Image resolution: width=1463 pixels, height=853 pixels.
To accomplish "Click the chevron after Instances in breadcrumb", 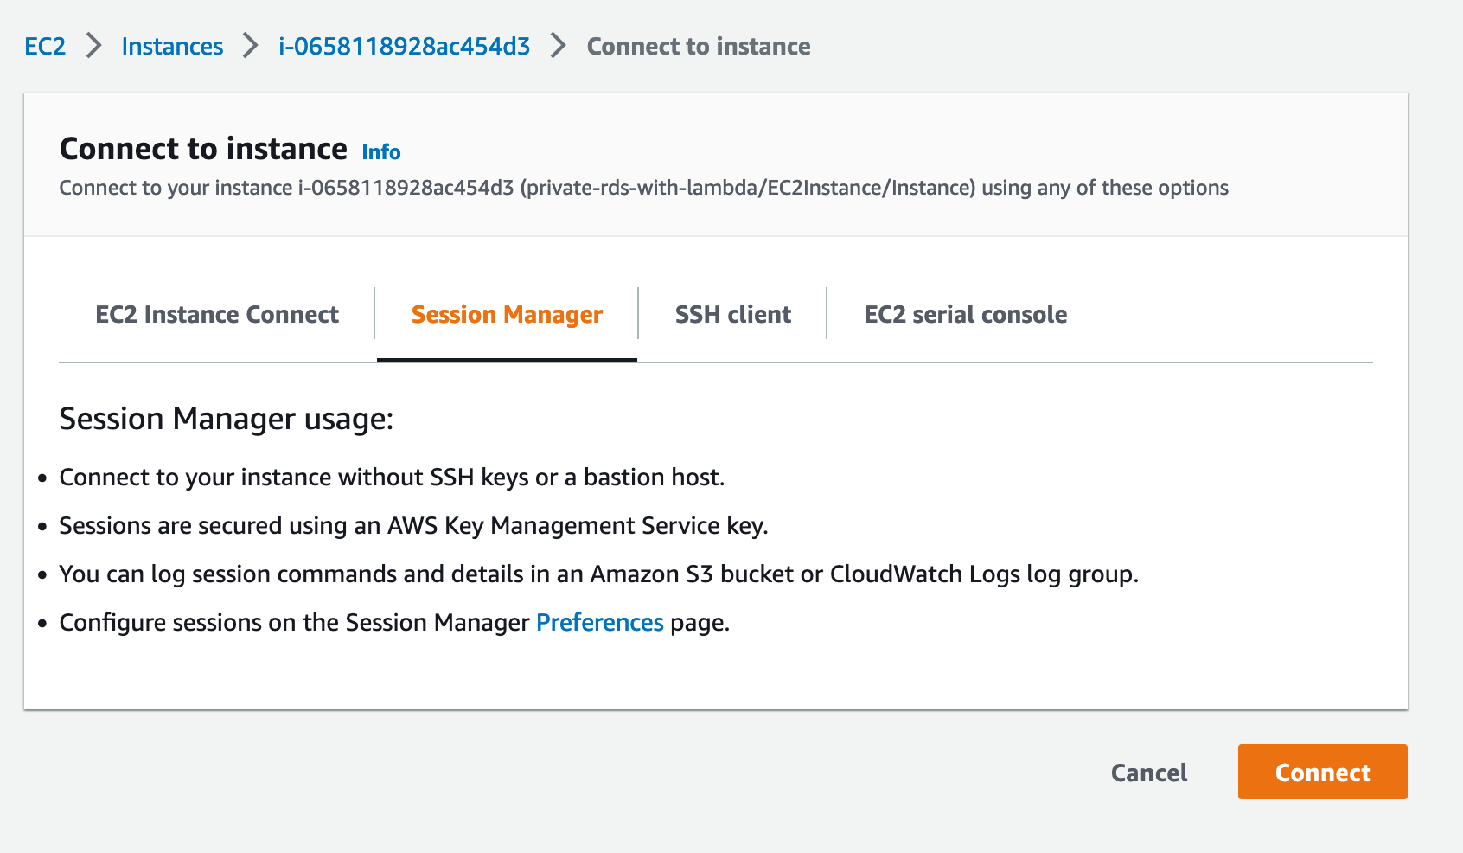I will (250, 46).
